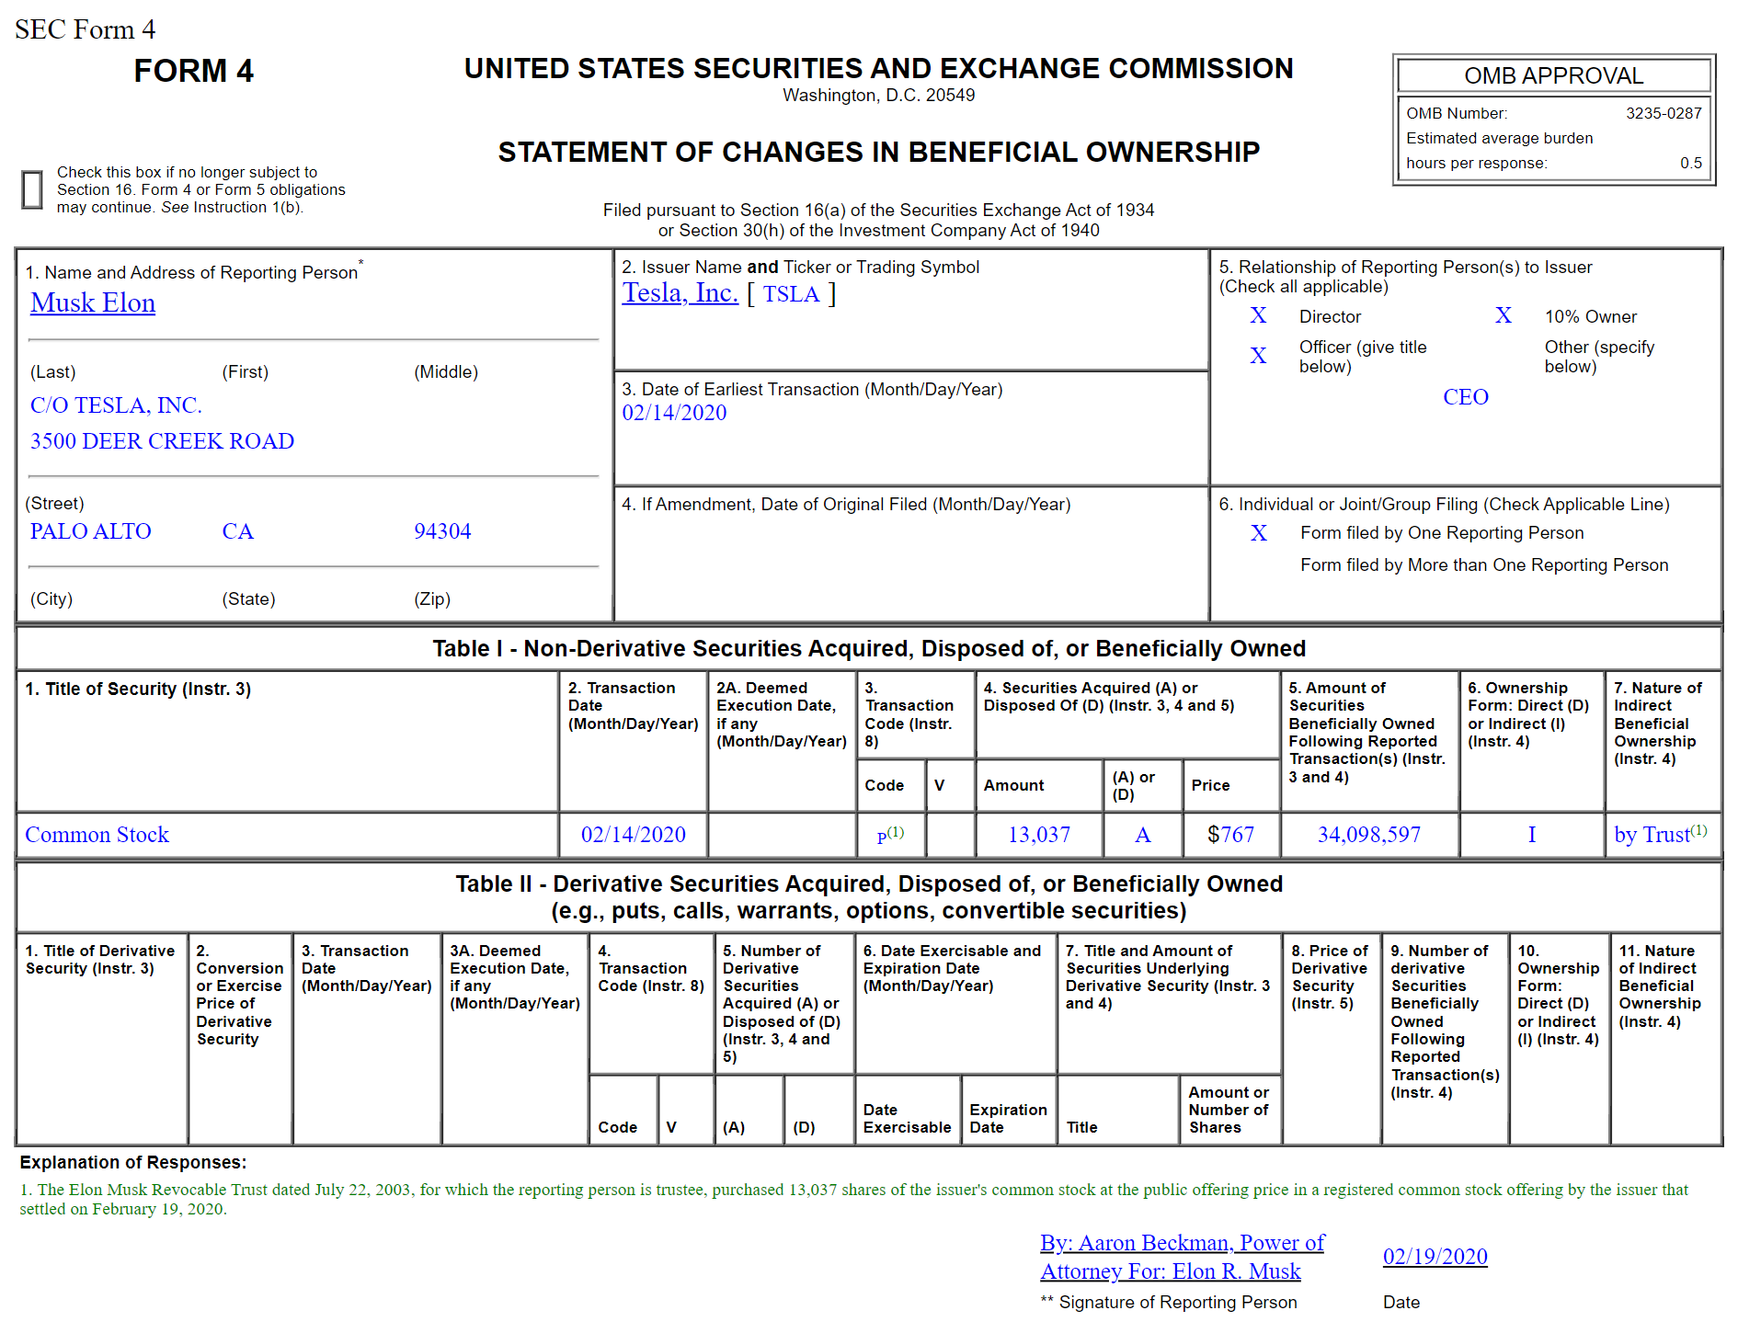Click the 13,037 amount cell
This screenshot has width=1738, height=1322.
click(1039, 835)
